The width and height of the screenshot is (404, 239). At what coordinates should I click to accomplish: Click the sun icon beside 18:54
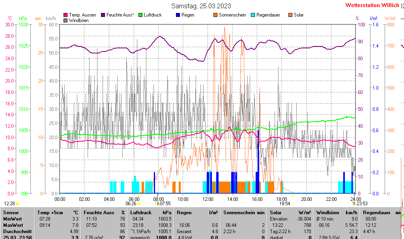pos(293,204)
